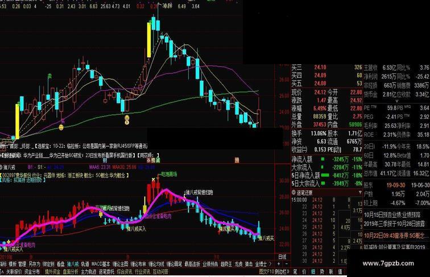
Task: Click the 买五 bid price 24.08
Action: click(320, 83)
